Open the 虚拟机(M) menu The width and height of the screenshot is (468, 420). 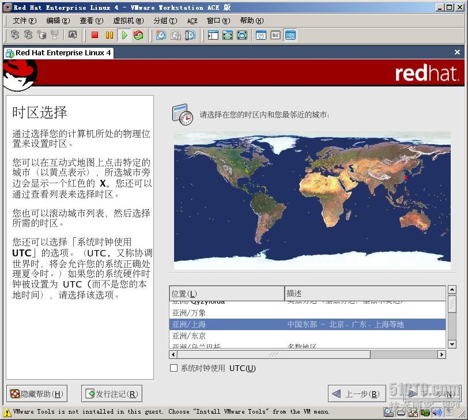129,21
